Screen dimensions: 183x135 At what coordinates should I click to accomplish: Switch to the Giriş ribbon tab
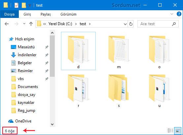tap(27, 14)
